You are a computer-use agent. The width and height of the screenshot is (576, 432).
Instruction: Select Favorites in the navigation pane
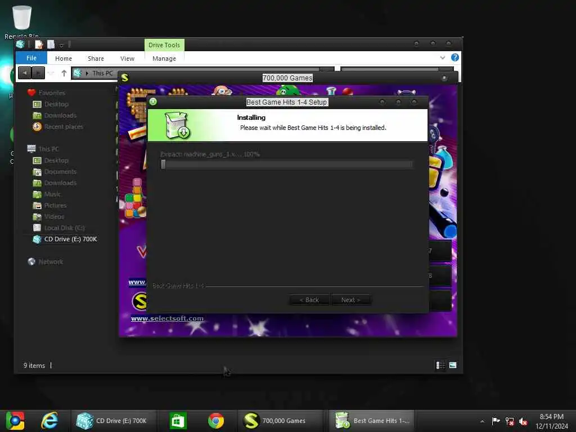click(52, 93)
